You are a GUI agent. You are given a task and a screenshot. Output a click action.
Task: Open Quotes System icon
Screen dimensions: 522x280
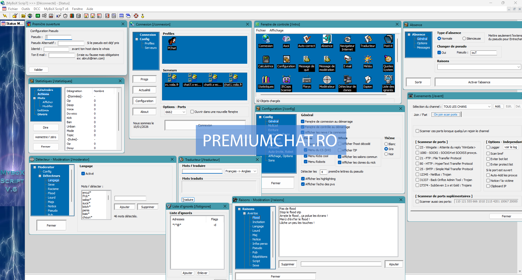(388, 63)
